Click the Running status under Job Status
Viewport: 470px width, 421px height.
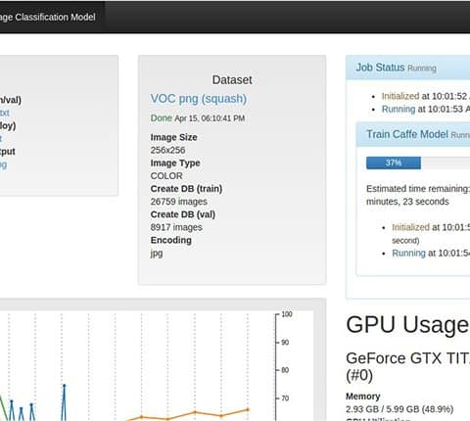click(399, 109)
